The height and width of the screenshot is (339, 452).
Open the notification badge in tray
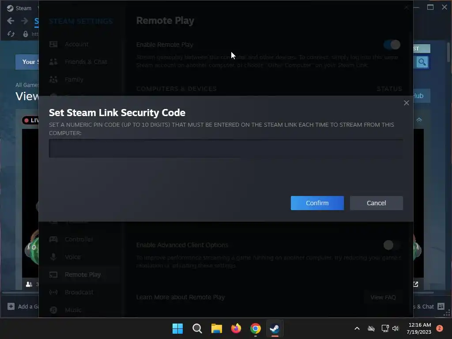click(440, 328)
